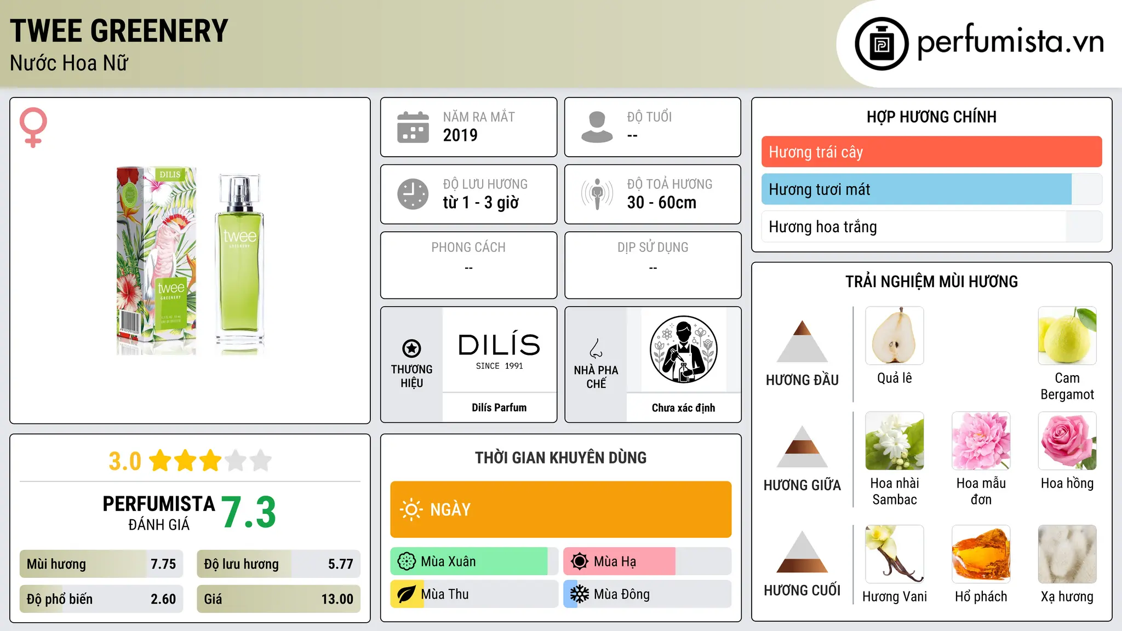The image size is (1122, 631).
Task: Click the perfumista.vn perfume bottle logo icon
Action: click(881, 44)
